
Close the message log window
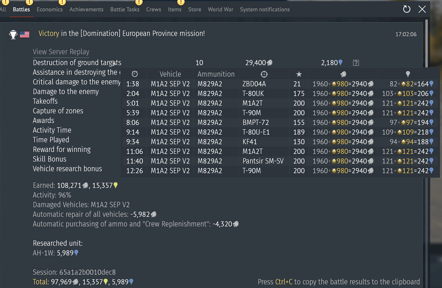[x=422, y=9]
